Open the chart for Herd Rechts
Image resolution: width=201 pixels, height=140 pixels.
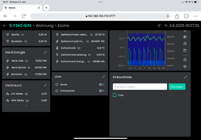pos(29,68)
